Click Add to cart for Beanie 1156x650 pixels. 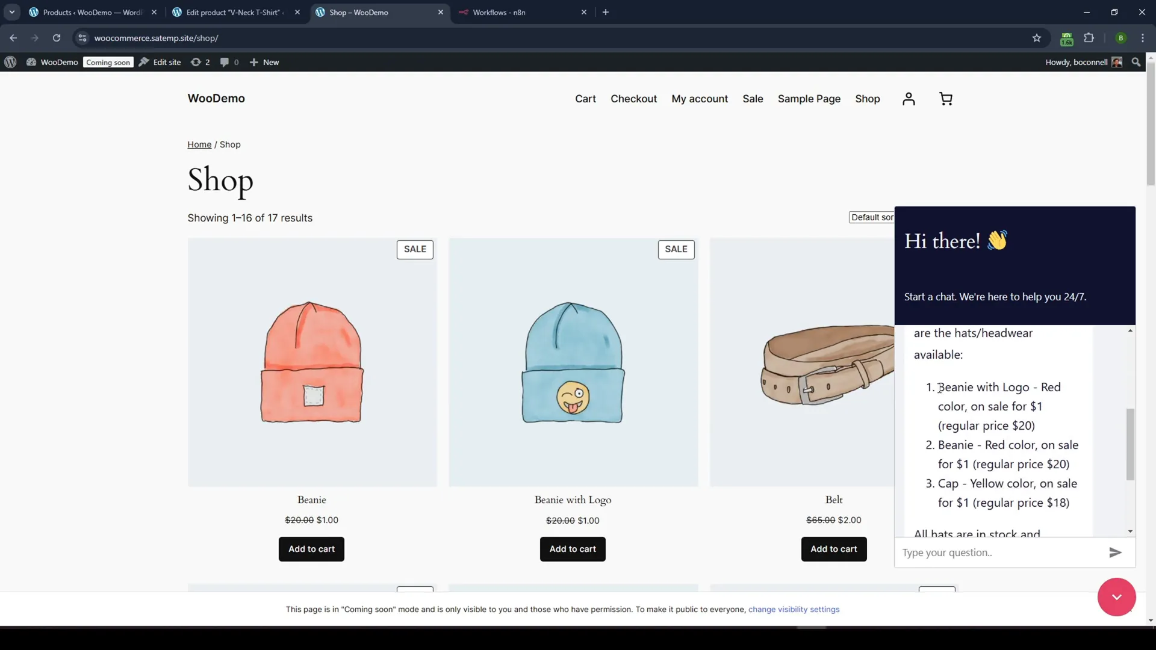311,548
